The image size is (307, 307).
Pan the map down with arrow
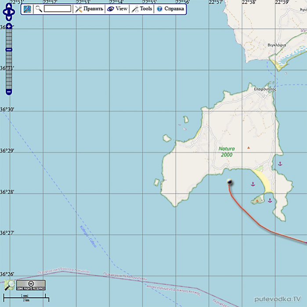click(x=9, y=18)
